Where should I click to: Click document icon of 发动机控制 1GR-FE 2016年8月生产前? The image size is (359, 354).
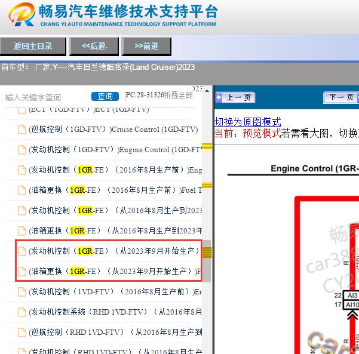(22, 170)
